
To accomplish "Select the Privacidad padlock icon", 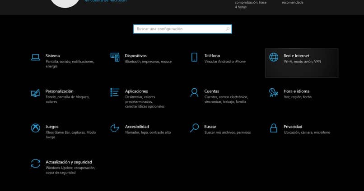I will point(274,128).
